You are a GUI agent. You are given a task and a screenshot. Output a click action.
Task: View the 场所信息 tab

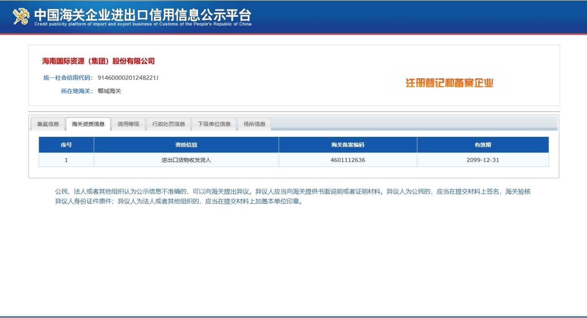point(254,124)
